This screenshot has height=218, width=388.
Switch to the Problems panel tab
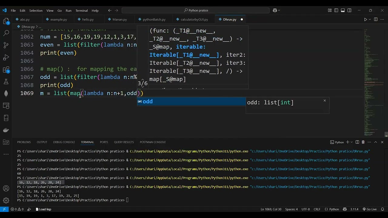[x=24, y=142]
